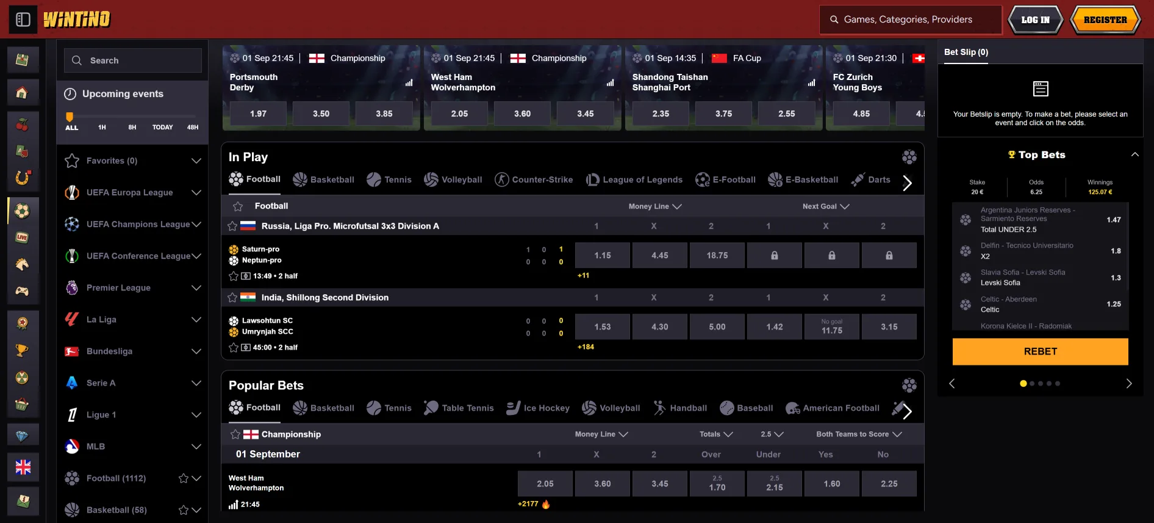Favorite the Championship league in Popular Bets
The width and height of the screenshot is (1154, 523).
point(235,434)
